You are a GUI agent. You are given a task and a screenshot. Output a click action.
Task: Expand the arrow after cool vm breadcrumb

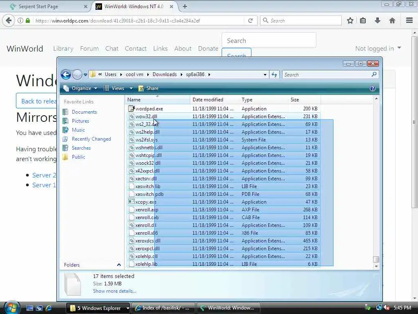point(148,74)
